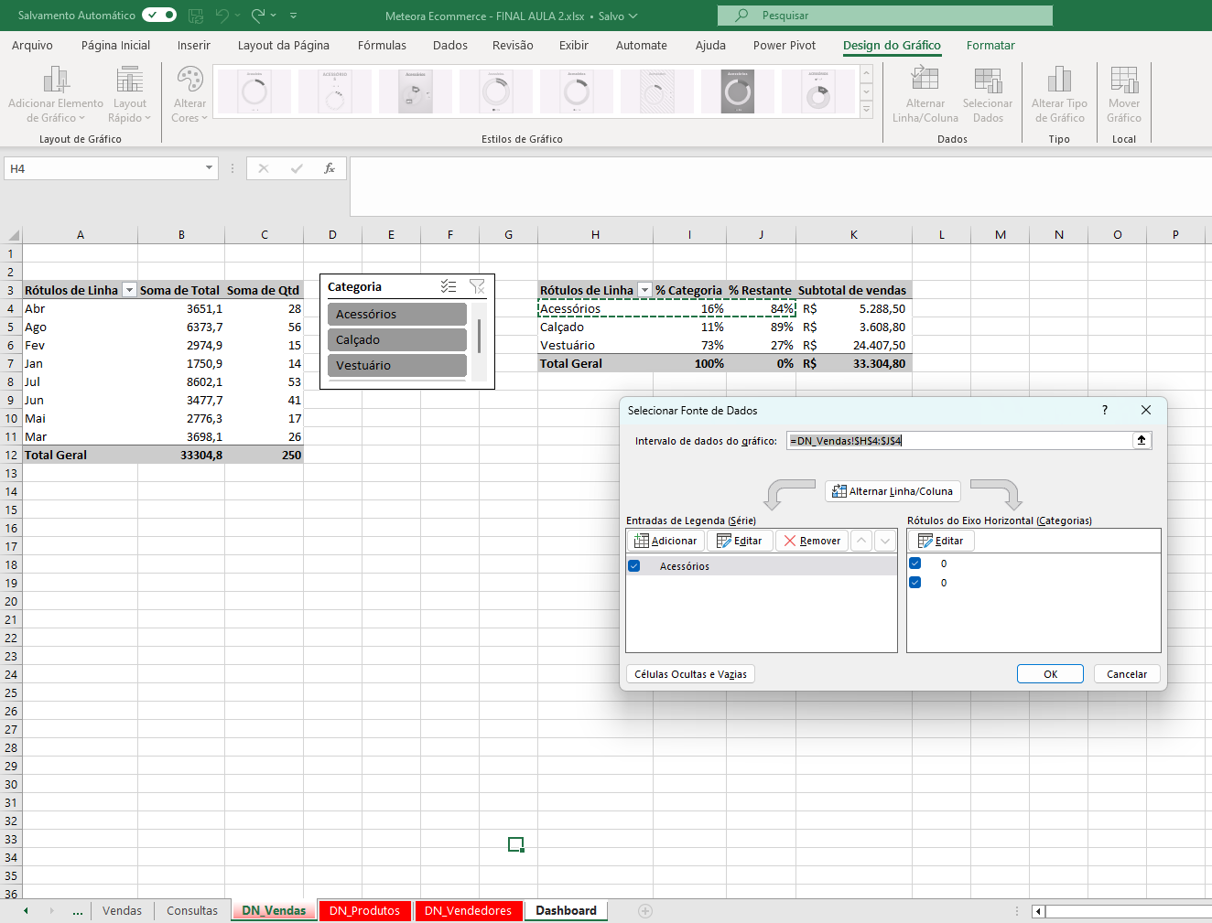1212x923 pixels.
Task: Click Editar button under Rótulos do Eixo Horizontal
Action: click(941, 541)
